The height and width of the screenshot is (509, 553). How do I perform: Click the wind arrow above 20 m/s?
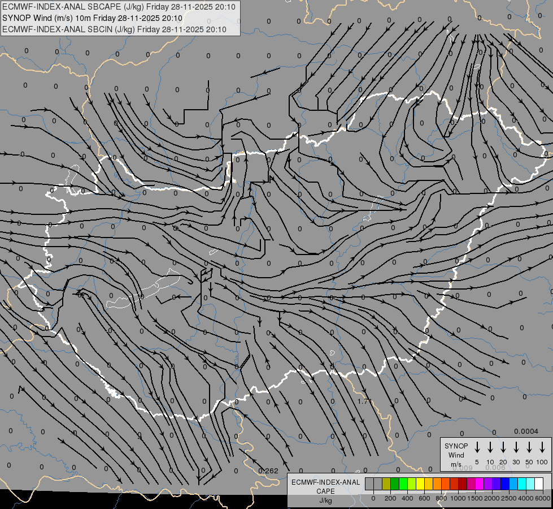coord(503,447)
